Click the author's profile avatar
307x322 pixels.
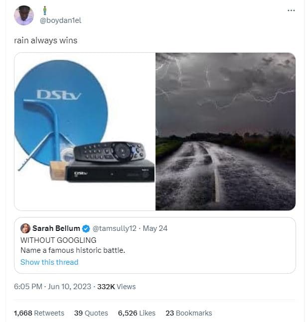click(24, 15)
